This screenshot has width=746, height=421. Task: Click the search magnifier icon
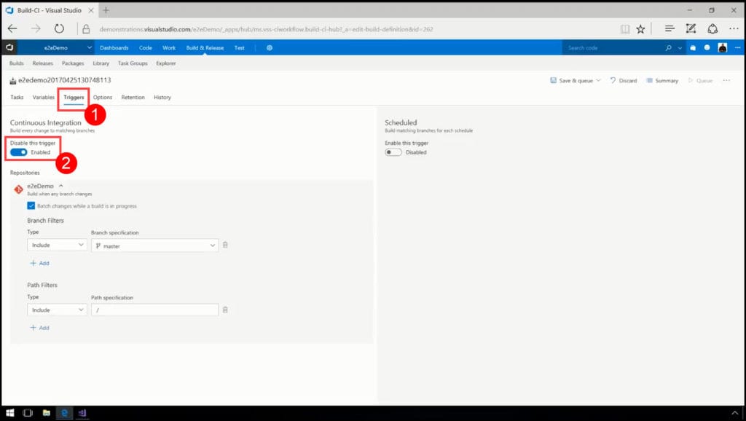(669, 47)
